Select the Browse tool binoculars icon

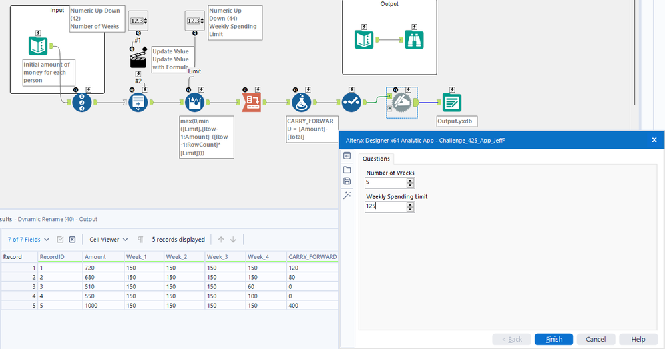tap(414, 39)
